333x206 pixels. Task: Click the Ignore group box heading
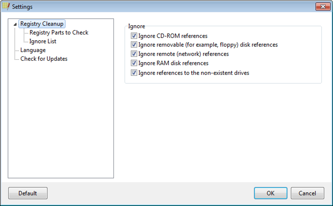[x=136, y=26]
